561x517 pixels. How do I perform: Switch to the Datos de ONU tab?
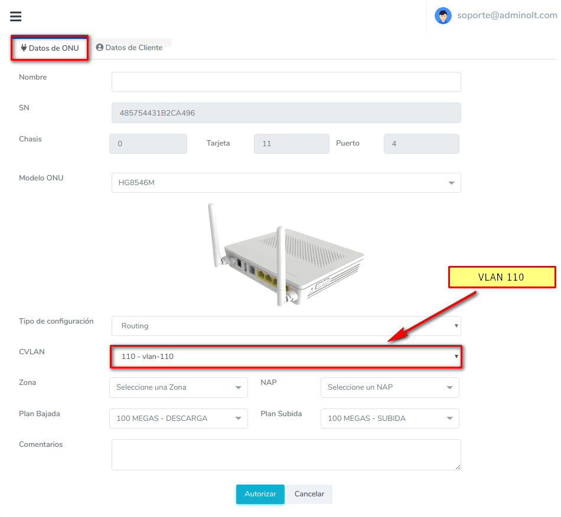[x=50, y=48]
